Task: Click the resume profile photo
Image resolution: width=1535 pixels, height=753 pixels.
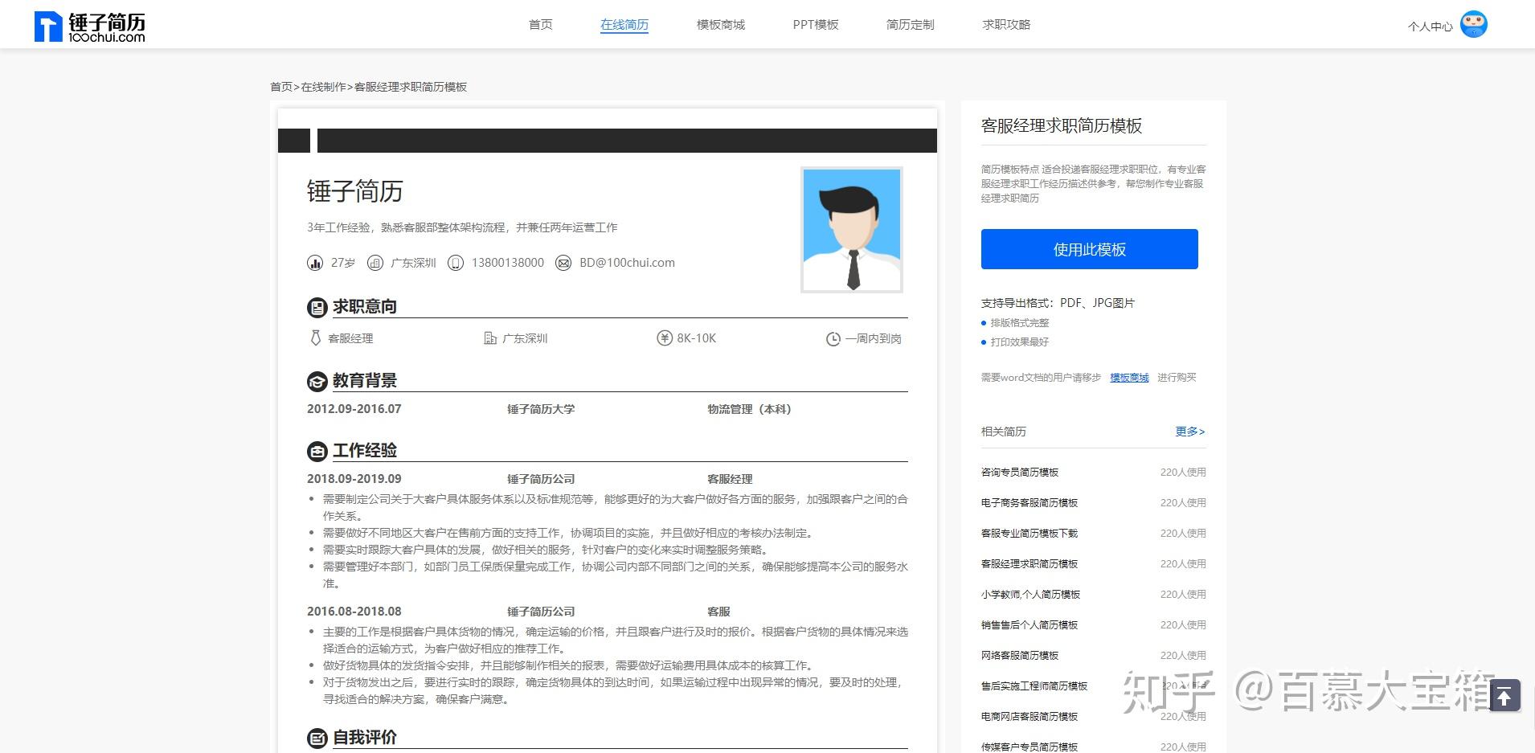Action: click(852, 230)
